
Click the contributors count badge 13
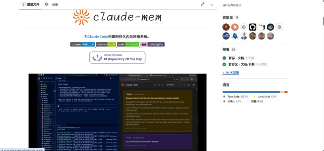click(237, 17)
